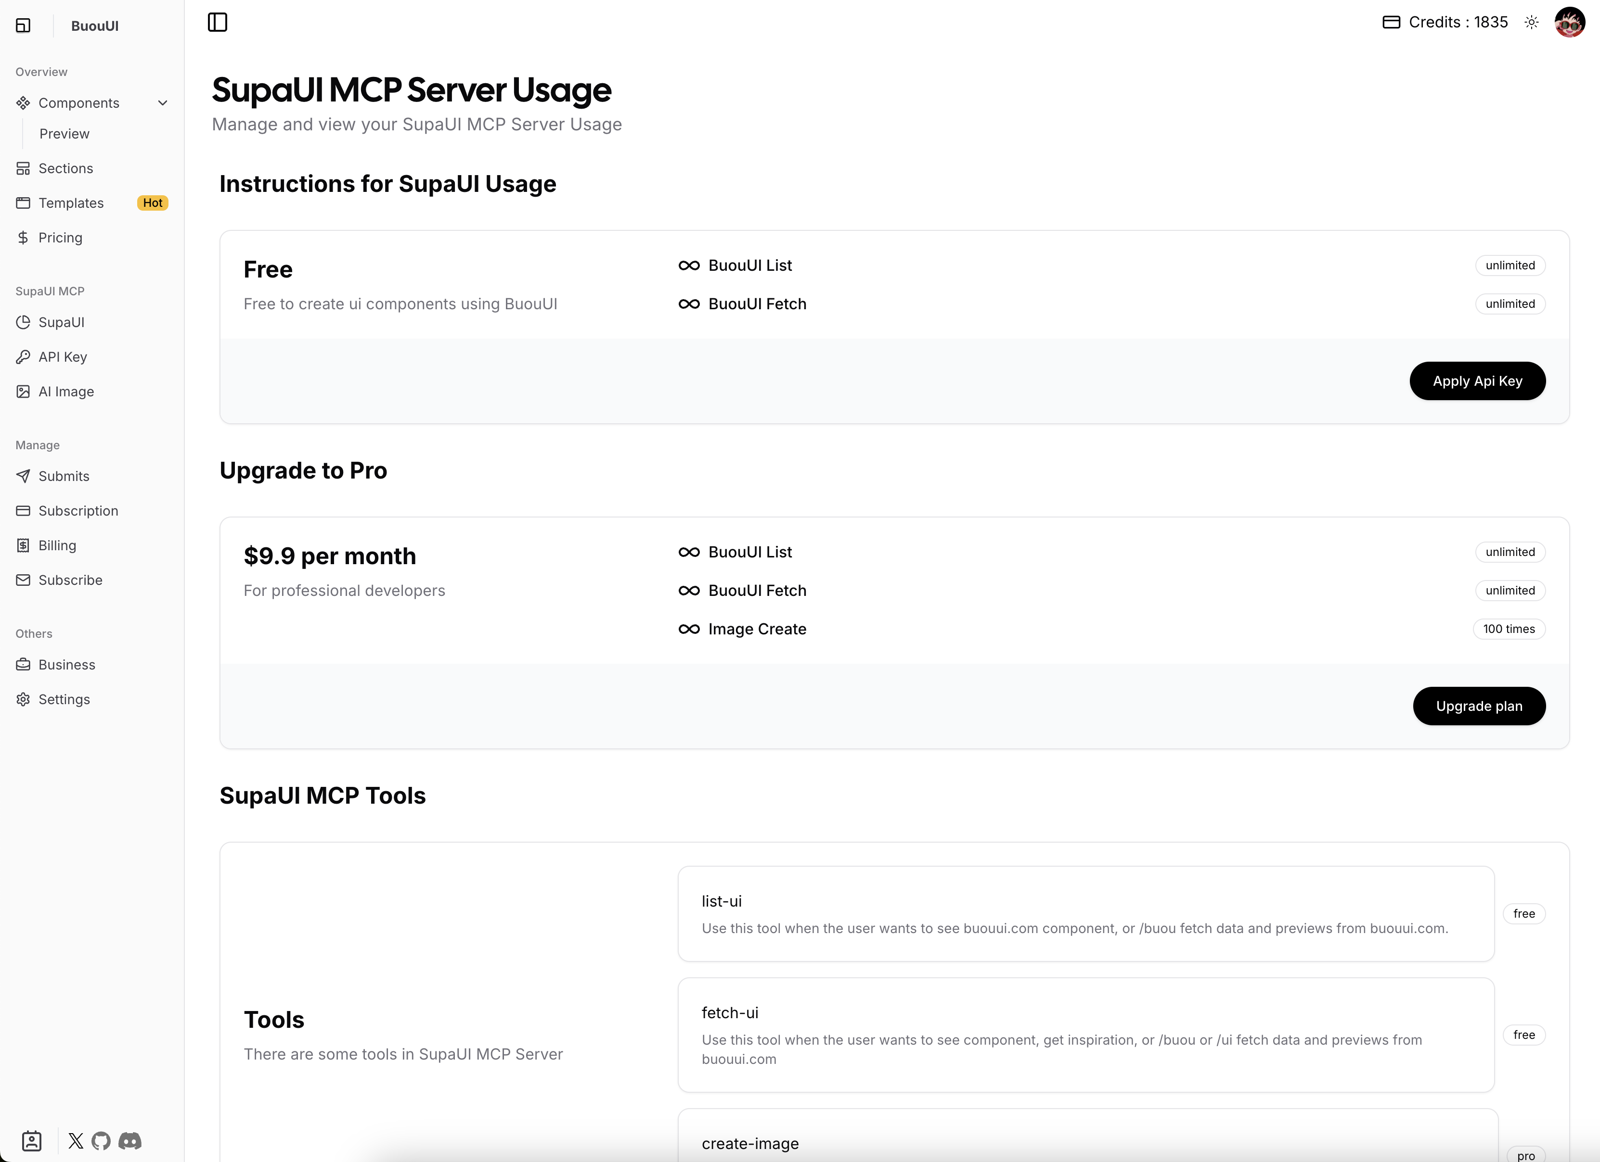Switch the light/dark theme sun icon
Screen dimensions: 1600x1162
tap(1532, 23)
